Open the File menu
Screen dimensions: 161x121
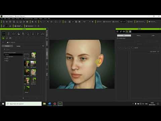point(2,18)
